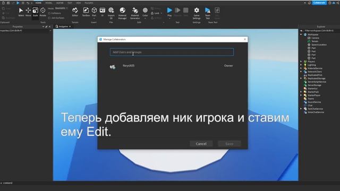Switch to the MODEL ribbon tab
The height and width of the screenshot is (191, 340).
pyautogui.click(x=49, y=3)
